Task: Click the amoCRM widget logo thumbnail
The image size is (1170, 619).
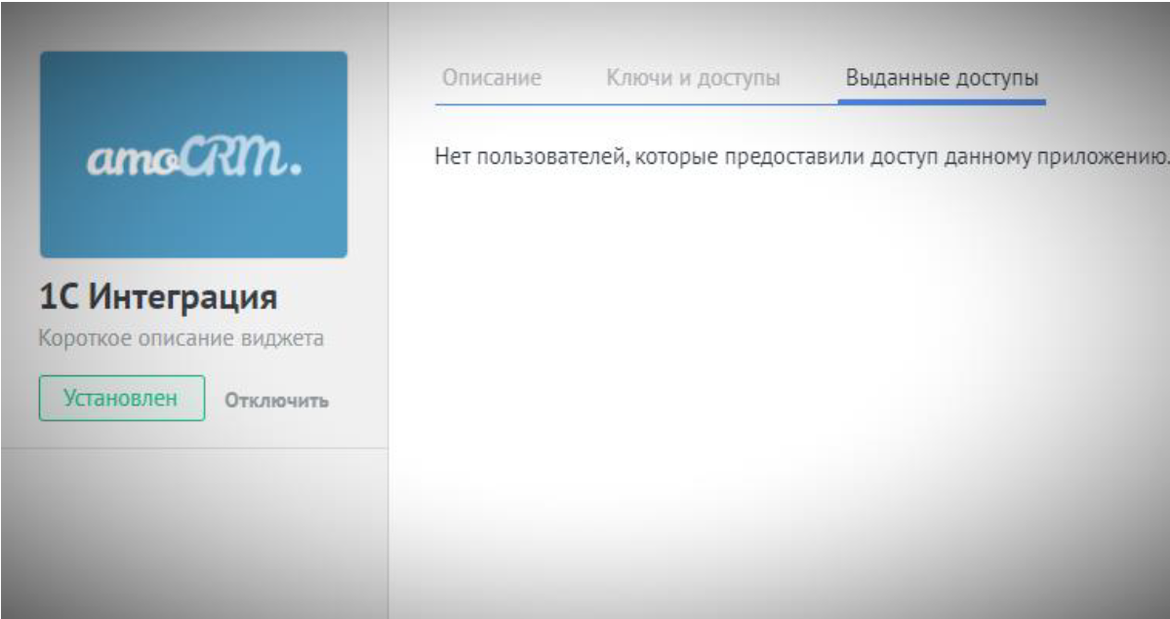Action: tap(193, 154)
